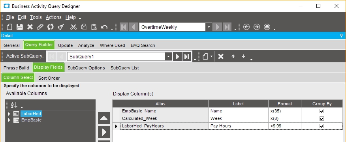Delete the BAQ using the X toolbar icon

tap(30, 27)
